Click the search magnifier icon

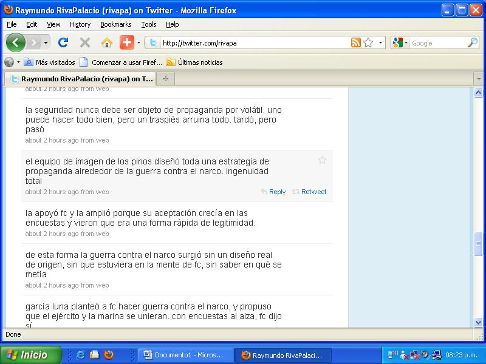pos(473,42)
